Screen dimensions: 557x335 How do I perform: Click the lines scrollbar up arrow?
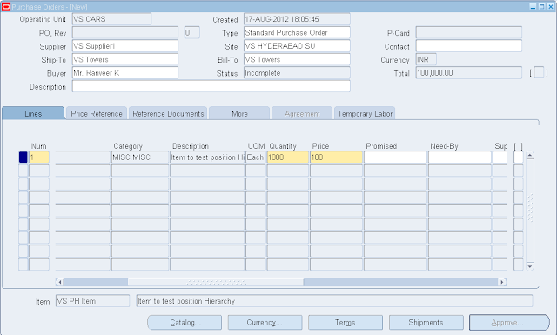530,155
